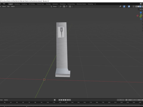Click the Options button in viewport
This screenshot has width=143, height=107.
[x=141, y=9]
